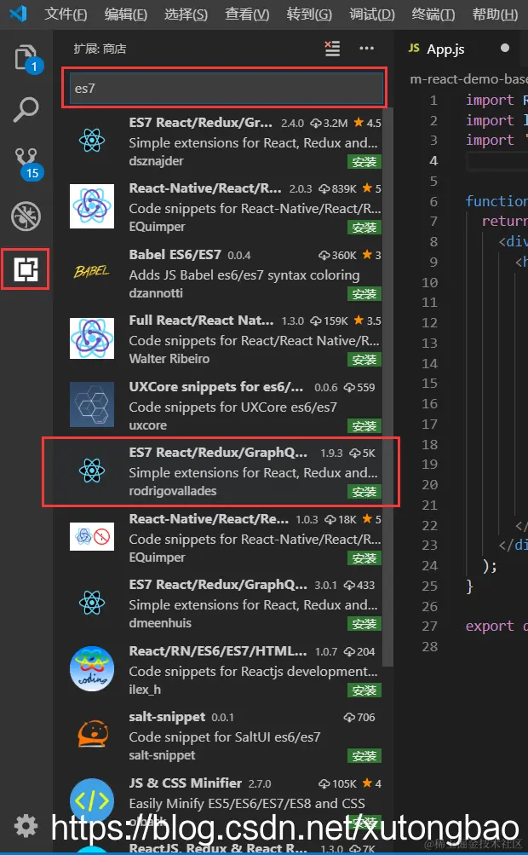Focus the extension search box containing es7

[x=226, y=88]
